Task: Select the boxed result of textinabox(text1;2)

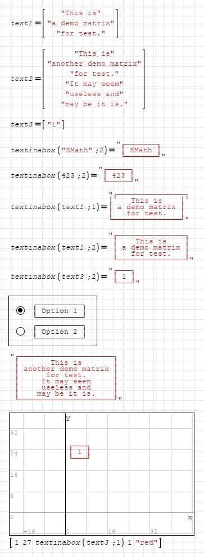Action: coord(151,248)
